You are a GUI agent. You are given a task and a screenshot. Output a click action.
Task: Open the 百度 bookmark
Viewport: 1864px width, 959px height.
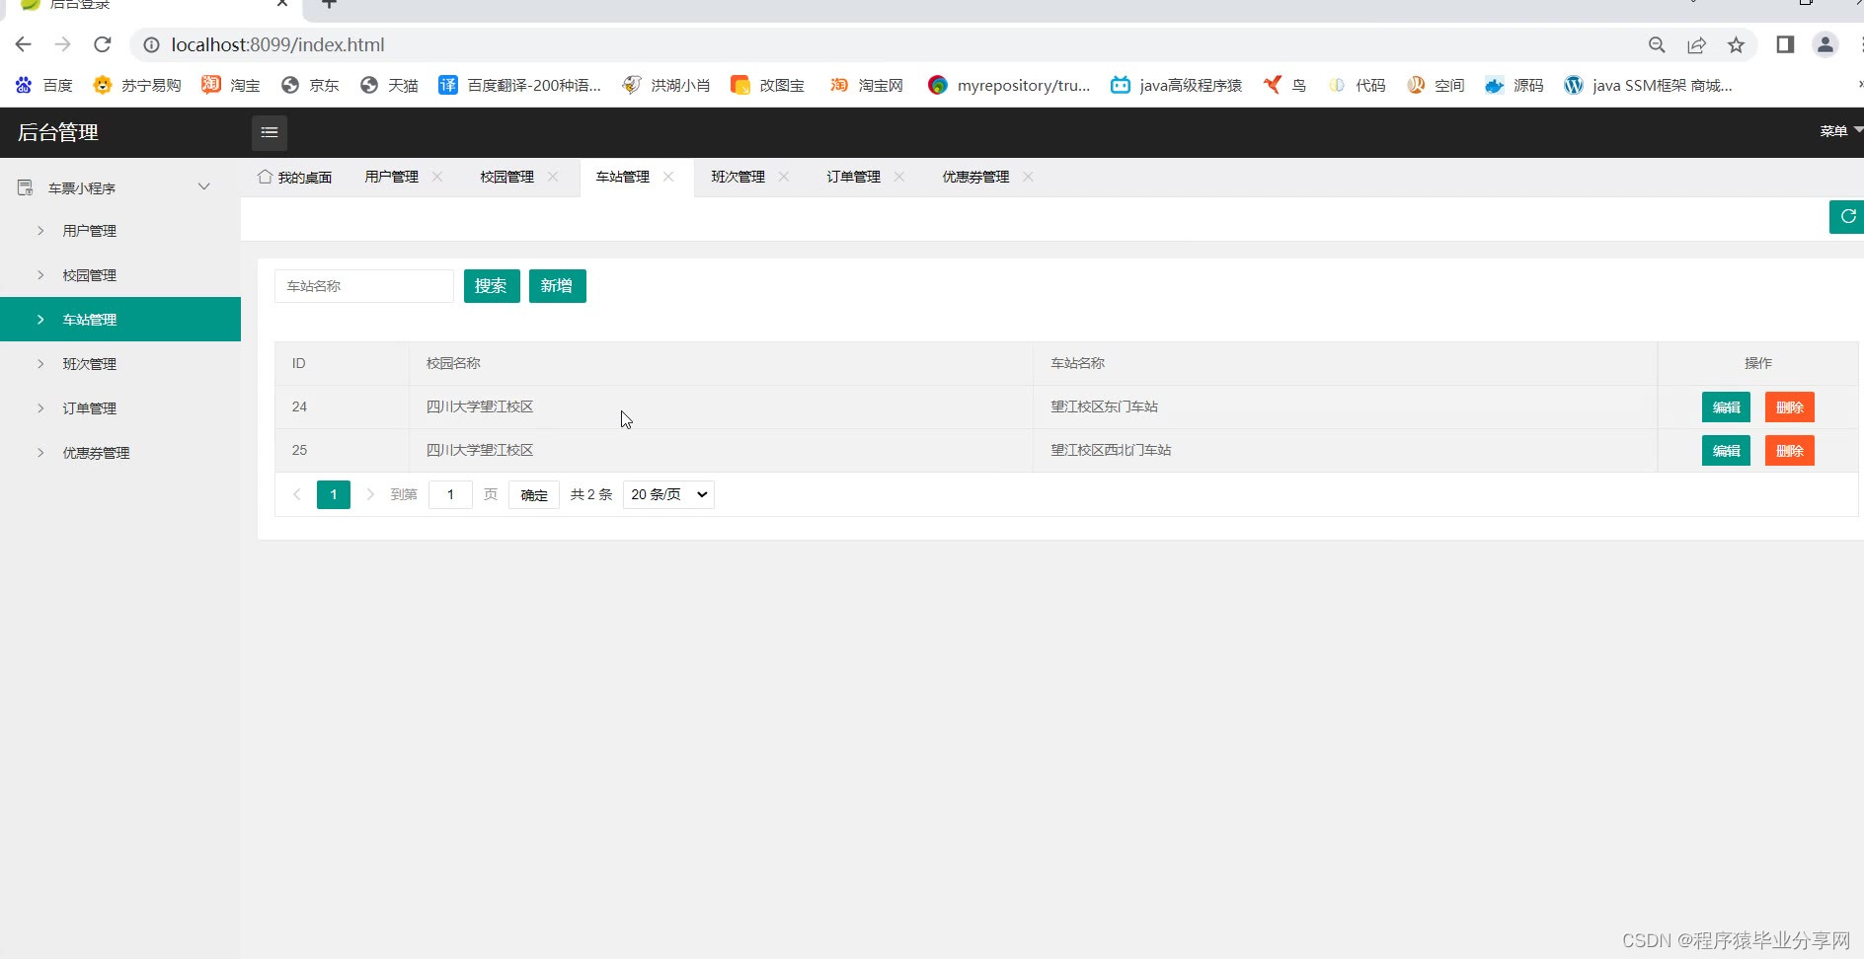tap(44, 85)
